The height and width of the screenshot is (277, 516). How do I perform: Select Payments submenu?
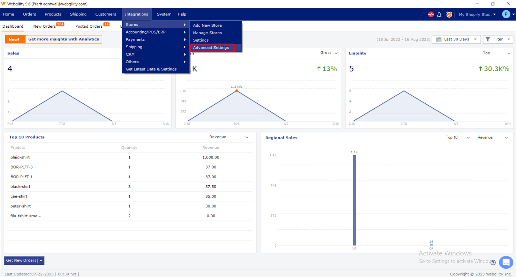156,39
